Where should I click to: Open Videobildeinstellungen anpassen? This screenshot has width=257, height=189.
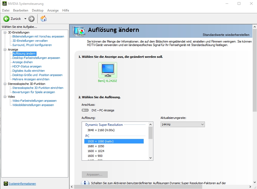(33, 105)
